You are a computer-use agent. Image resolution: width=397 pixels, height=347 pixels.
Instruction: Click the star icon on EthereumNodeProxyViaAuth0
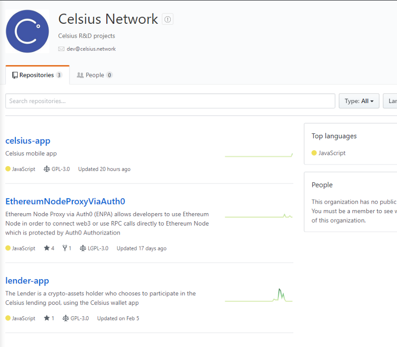pos(46,248)
